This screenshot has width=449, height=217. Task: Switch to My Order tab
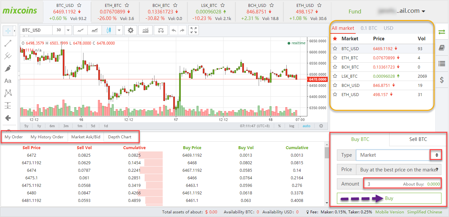click(x=14, y=137)
